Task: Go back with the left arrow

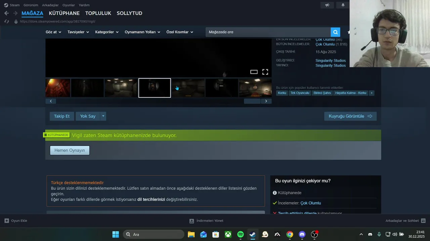Action: [6, 13]
